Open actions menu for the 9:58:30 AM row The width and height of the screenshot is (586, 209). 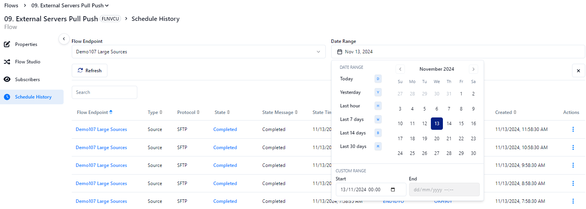click(x=573, y=165)
